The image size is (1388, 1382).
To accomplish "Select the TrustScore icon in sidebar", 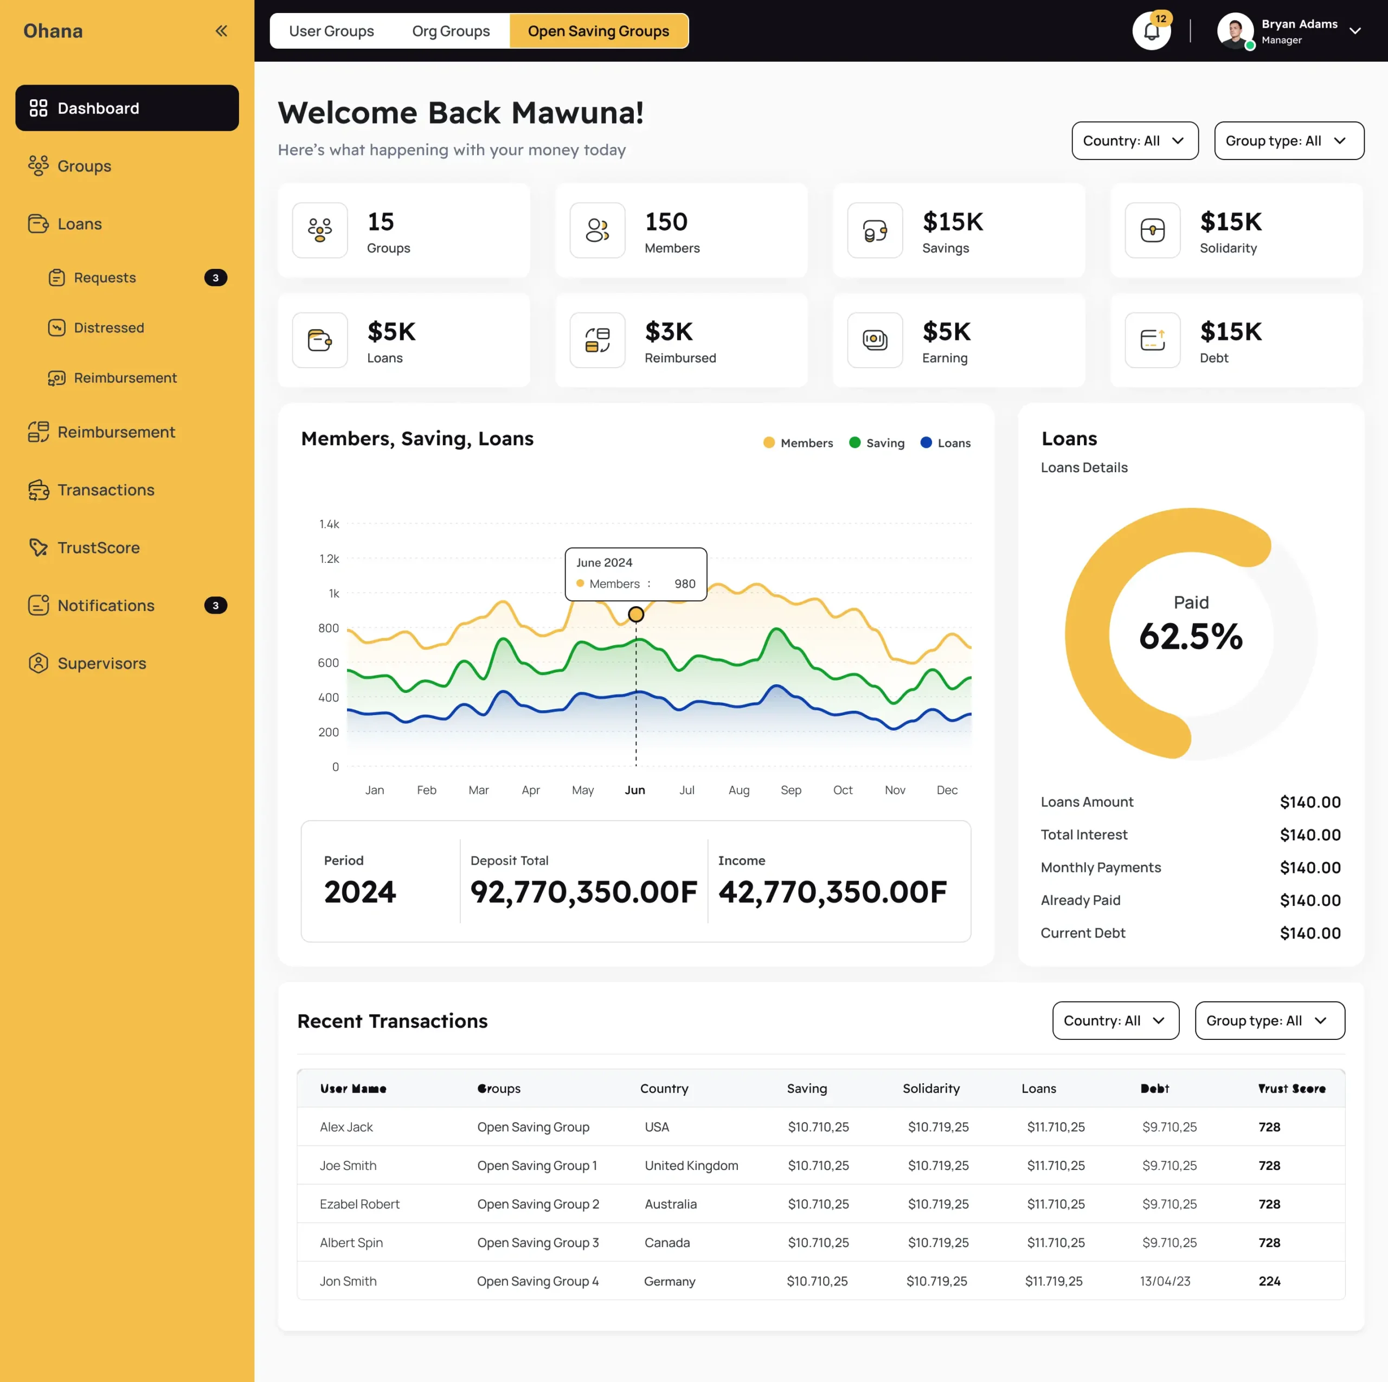I will [x=38, y=548].
